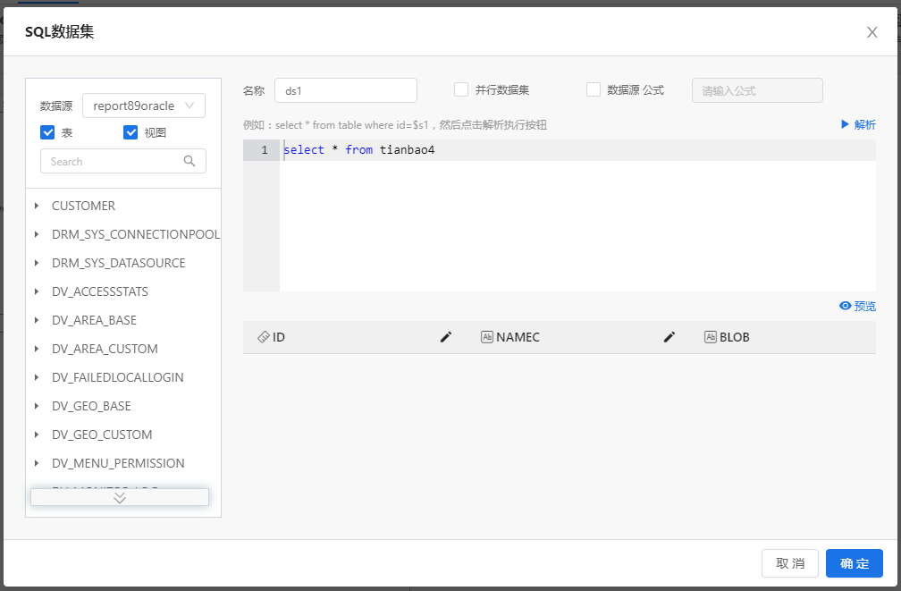Edit the NAMEC column with pencil icon

click(x=669, y=337)
